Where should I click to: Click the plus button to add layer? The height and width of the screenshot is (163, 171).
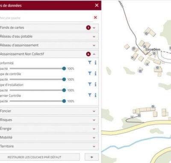pyautogui.click(x=91, y=157)
